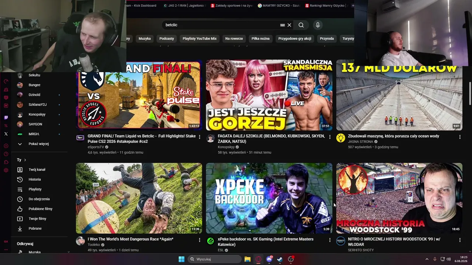
Task: Open the speedometer GX Control icon in sidebar
Action: [x=6, y=81]
